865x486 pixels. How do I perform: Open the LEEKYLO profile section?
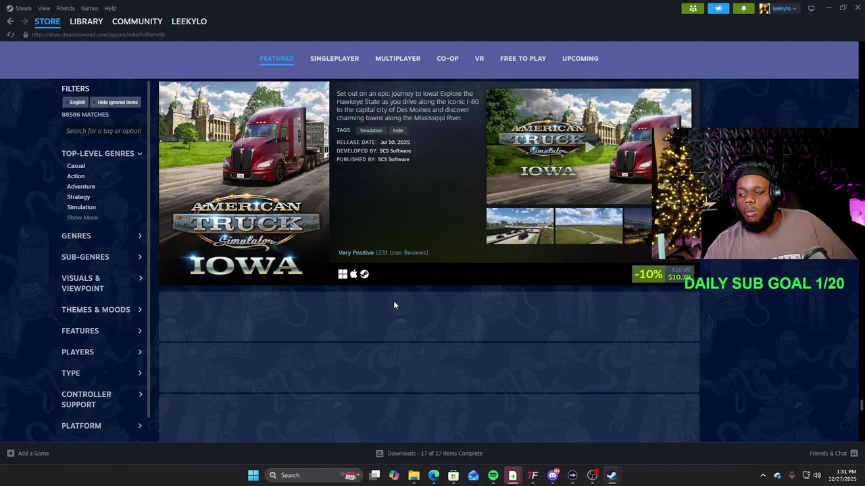click(x=189, y=22)
